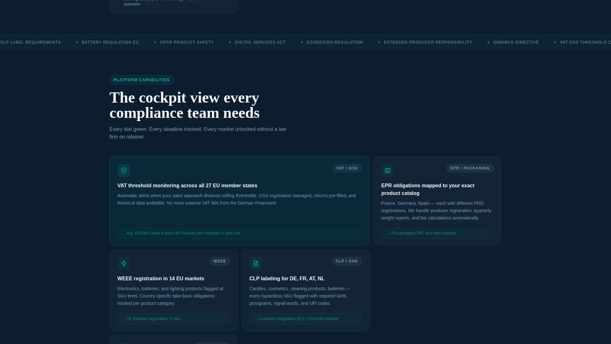611x344 pixels.
Task: Open EPR obligations mapped card title
Action: (x=428, y=190)
